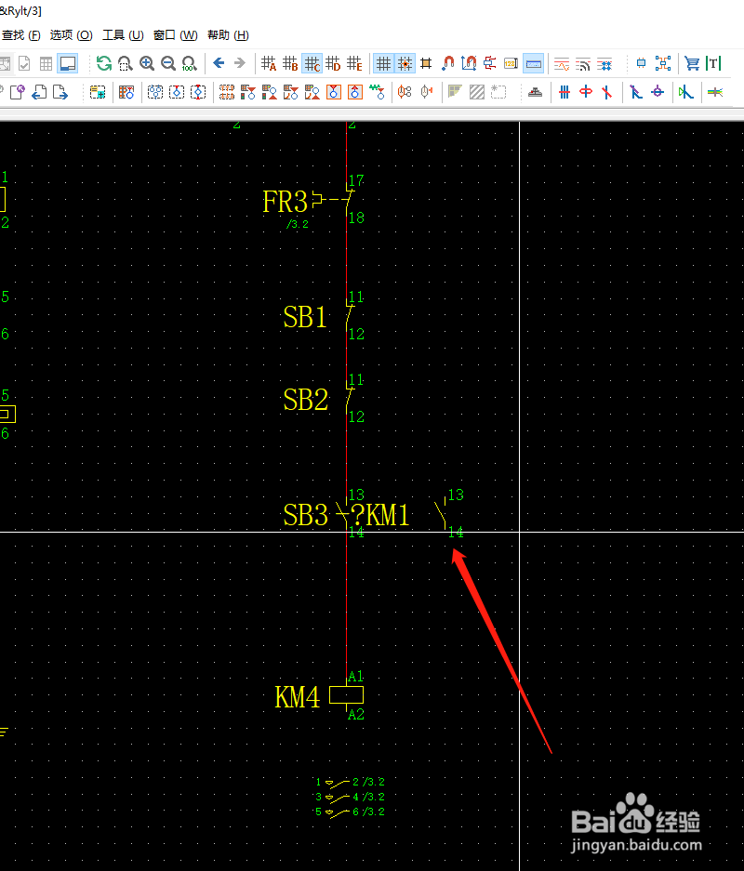Image resolution: width=744 pixels, height=871 pixels.
Task: Click the 123 input box icon
Action: [511, 63]
